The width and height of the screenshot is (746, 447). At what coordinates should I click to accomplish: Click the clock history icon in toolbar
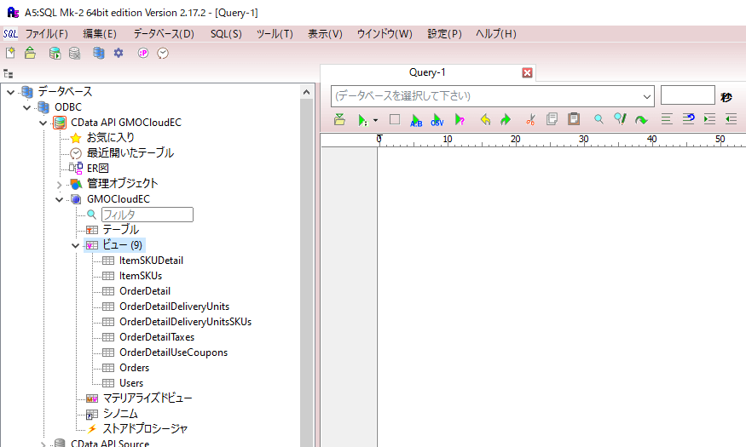[163, 53]
